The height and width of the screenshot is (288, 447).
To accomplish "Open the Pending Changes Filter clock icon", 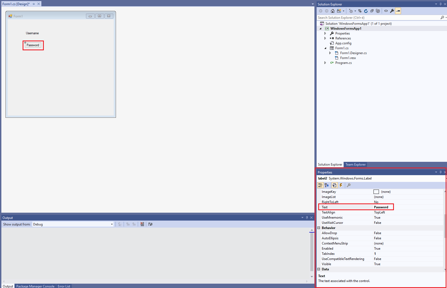I will [x=351, y=11].
